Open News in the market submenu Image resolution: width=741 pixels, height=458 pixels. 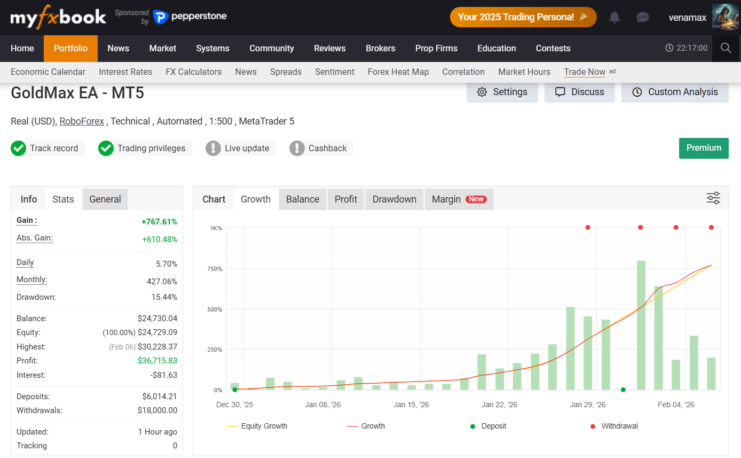(x=246, y=72)
